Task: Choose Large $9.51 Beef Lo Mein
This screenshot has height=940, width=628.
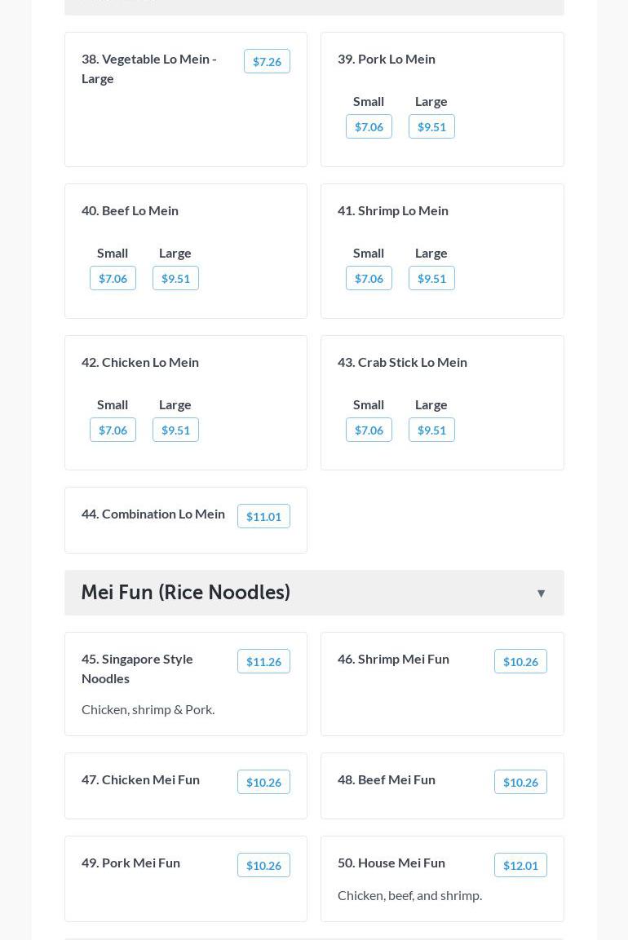Action: tap(175, 279)
